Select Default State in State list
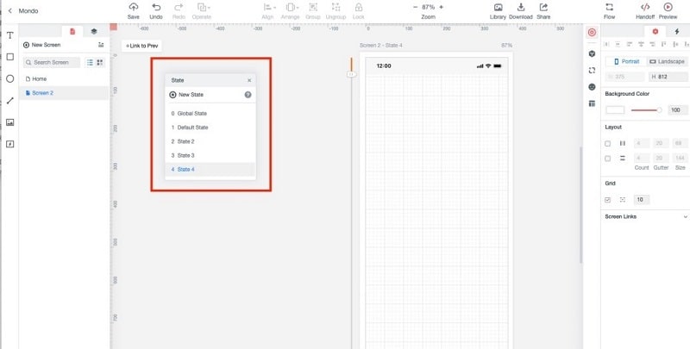 click(x=210, y=128)
